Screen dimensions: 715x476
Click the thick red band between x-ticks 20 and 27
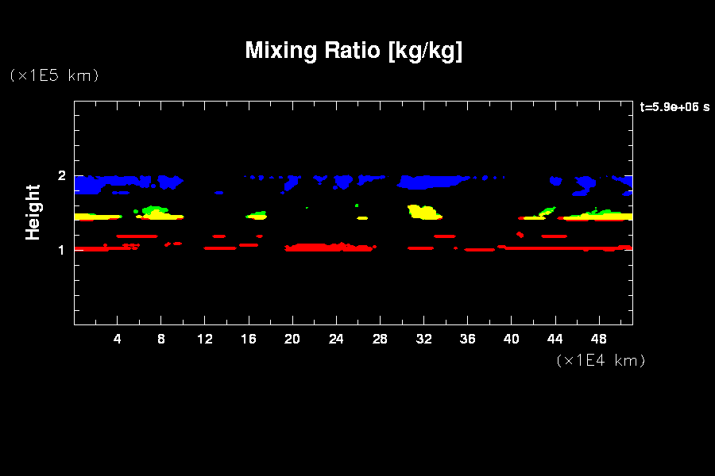click(x=330, y=248)
